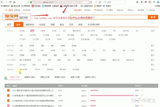This screenshot has height=107, width=160.
Task: Click the browser back arrow
Action: tap(2, 2)
